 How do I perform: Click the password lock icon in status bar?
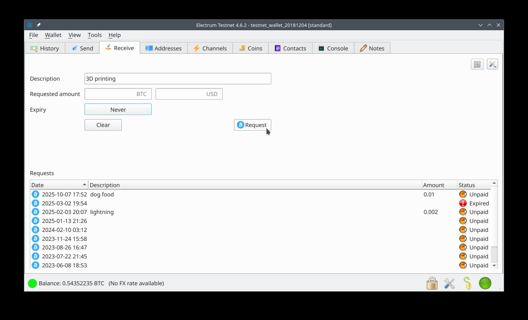[432, 283]
